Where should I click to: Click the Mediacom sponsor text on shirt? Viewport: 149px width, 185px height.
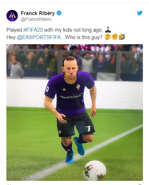71,96
